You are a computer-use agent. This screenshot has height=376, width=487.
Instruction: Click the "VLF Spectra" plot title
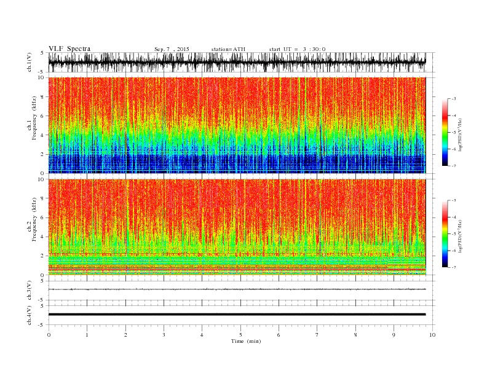[x=69, y=49]
